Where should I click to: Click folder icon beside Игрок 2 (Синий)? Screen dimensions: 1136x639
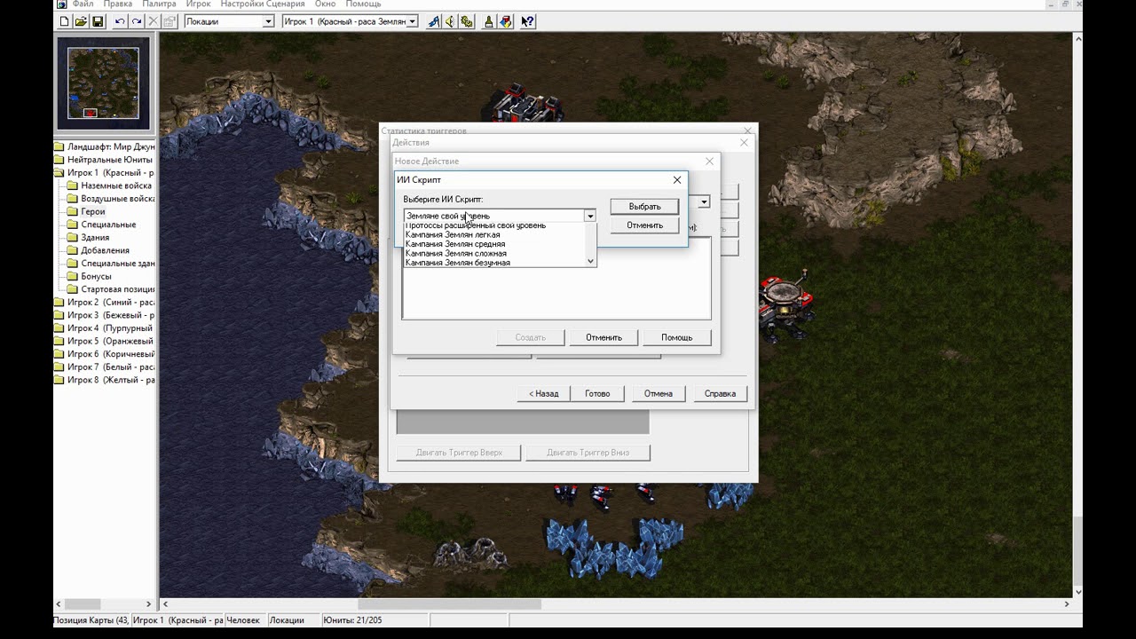pyautogui.click(x=59, y=302)
